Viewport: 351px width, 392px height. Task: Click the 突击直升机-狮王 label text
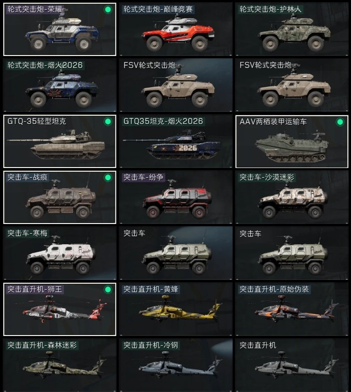[x=34, y=289]
